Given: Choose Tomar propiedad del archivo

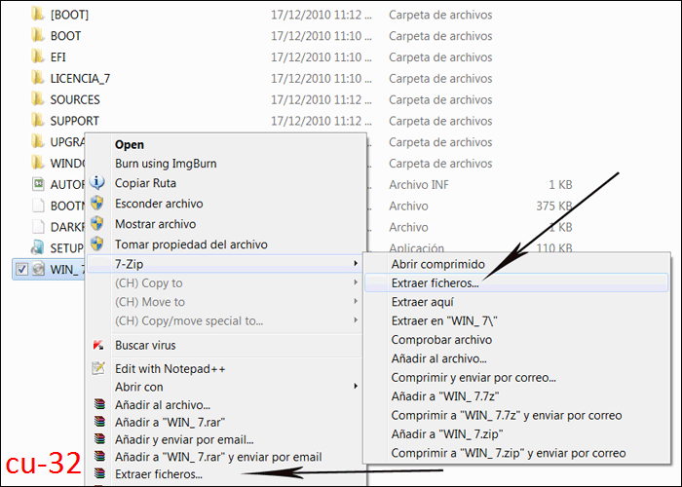Looking at the screenshot, I should click(x=191, y=244).
